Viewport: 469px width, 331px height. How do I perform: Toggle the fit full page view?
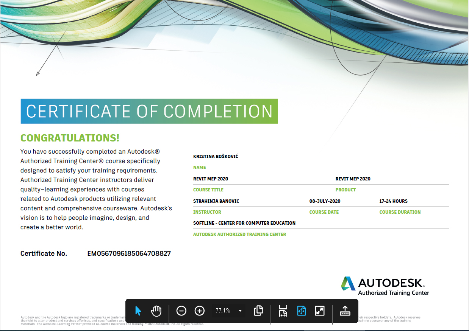point(302,311)
